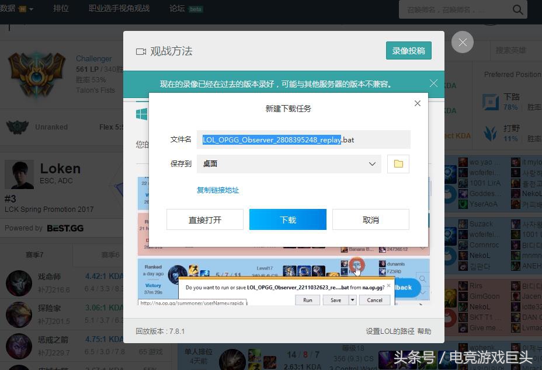Click the search magnifier icon top right

coord(516,9)
